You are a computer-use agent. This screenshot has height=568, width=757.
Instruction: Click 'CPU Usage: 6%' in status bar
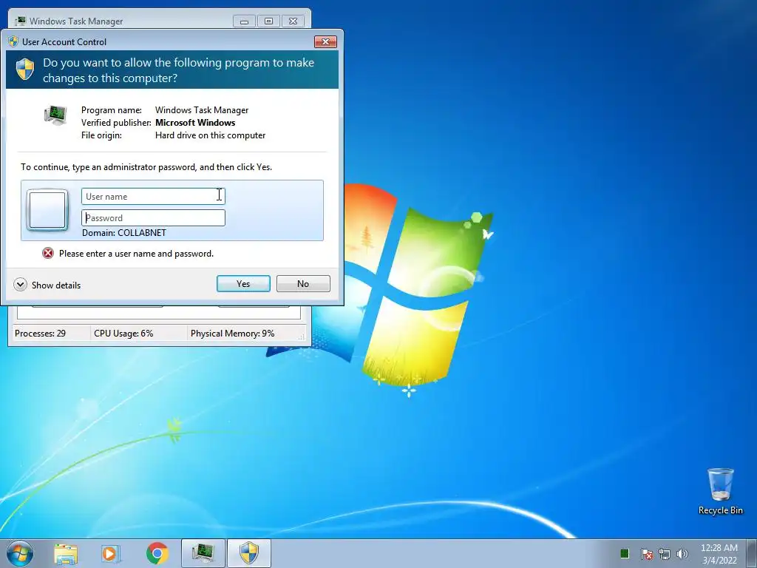coord(123,334)
